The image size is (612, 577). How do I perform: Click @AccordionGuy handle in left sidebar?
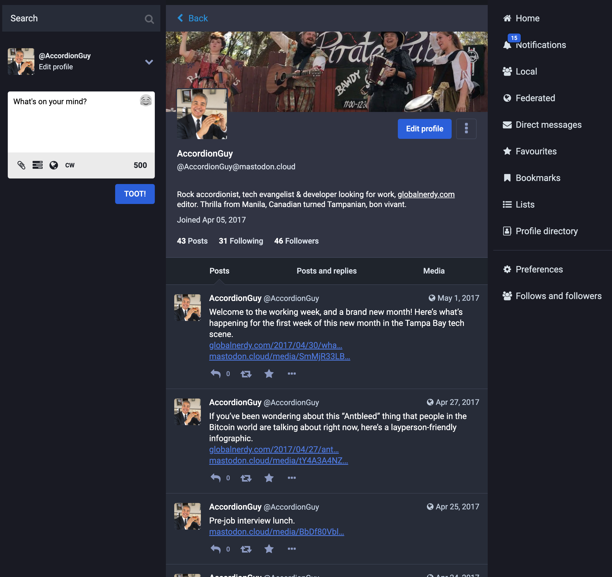(x=65, y=56)
